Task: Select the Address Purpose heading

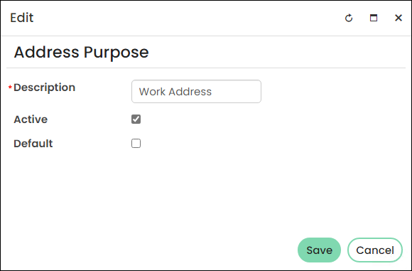Action: pos(81,52)
